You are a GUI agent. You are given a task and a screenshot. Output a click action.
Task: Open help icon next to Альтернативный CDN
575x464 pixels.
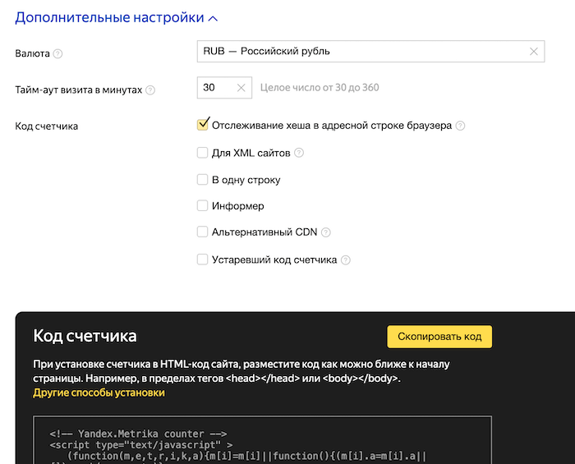[x=326, y=233]
